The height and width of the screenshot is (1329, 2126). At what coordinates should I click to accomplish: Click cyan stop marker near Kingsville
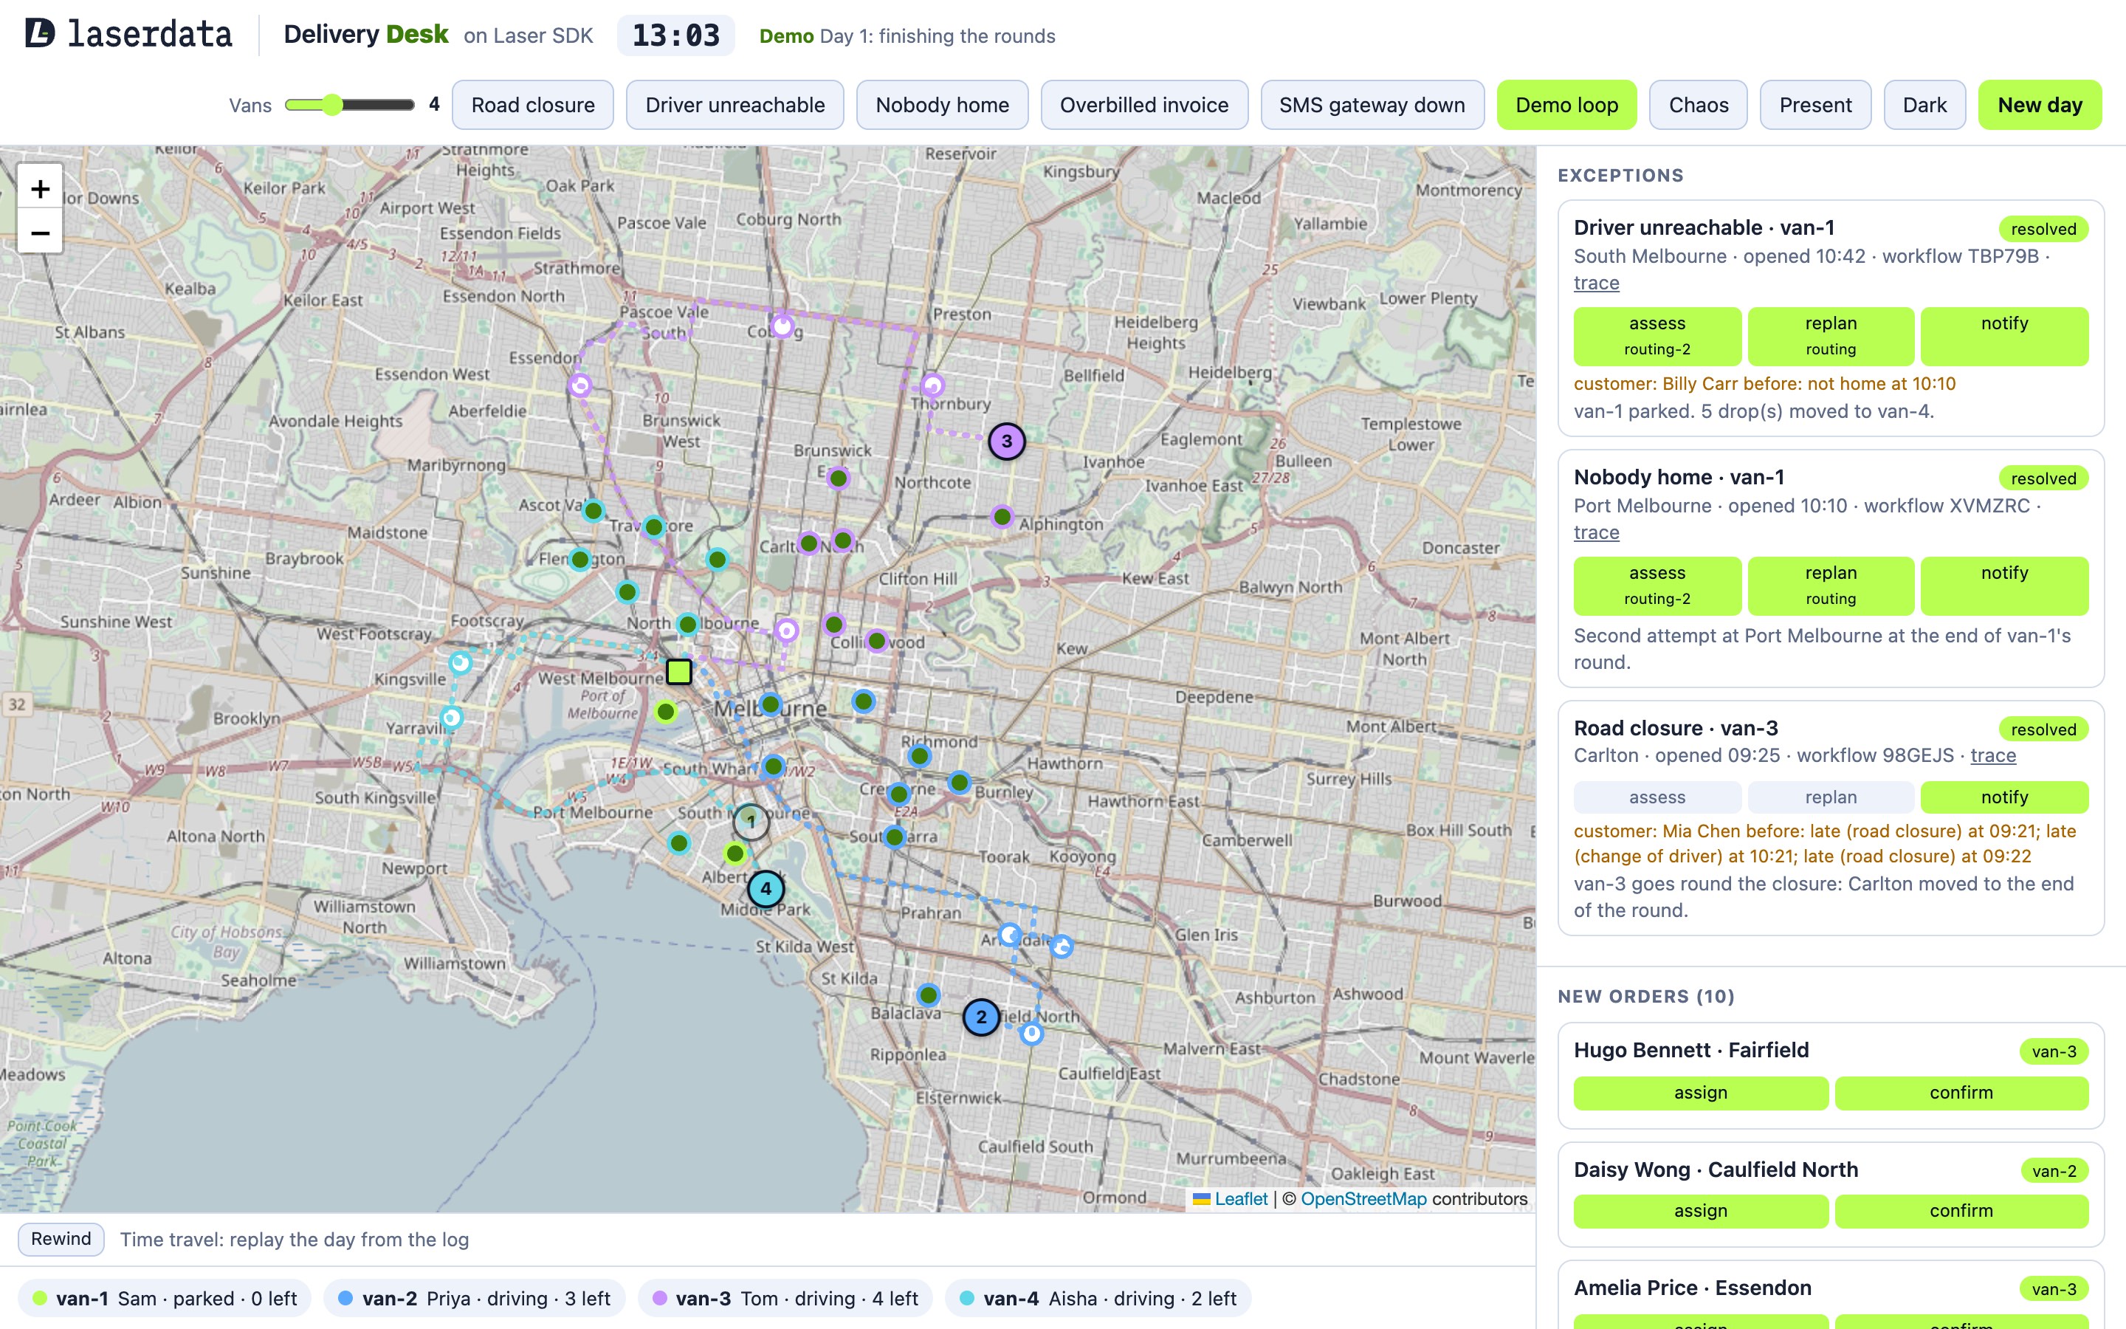461,663
